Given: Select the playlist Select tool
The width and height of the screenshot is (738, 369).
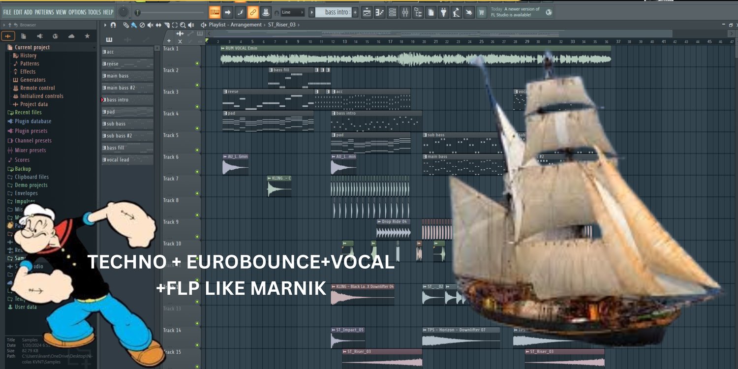Looking at the screenshot, I should [x=175, y=25].
